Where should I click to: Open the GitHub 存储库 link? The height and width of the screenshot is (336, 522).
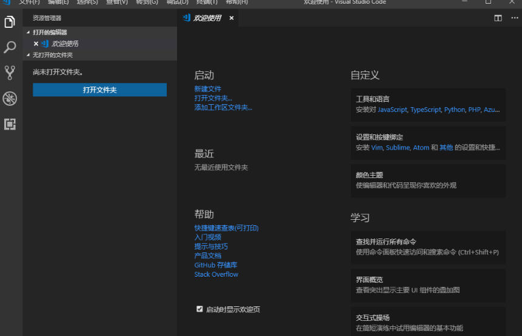point(215,265)
